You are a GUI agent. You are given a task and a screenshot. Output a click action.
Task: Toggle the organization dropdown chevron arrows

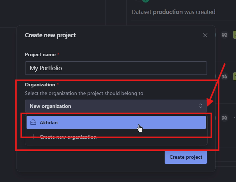tap(200, 106)
